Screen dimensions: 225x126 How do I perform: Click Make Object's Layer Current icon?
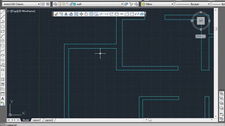point(126,4)
